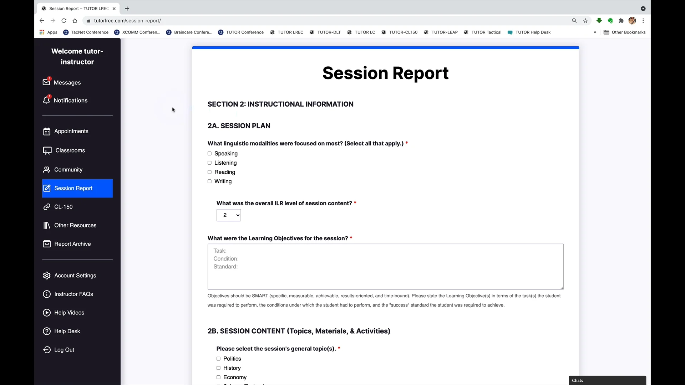This screenshot has height=385, width=685.
Task: Open Chrome three-dot menu
Action: pos(643,21)
